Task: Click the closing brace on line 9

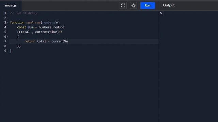Action: tap(11, 51)
